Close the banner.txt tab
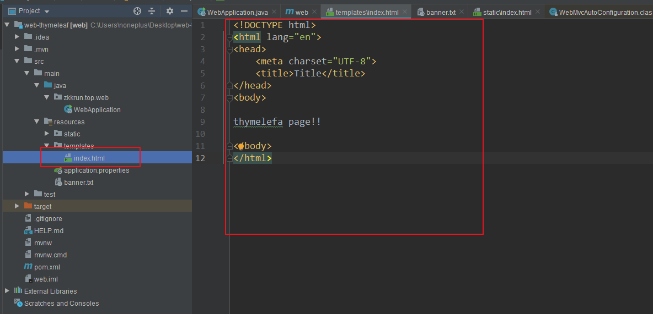The width and height of the screenshot is (653, 314). click(x=462, y=12)
